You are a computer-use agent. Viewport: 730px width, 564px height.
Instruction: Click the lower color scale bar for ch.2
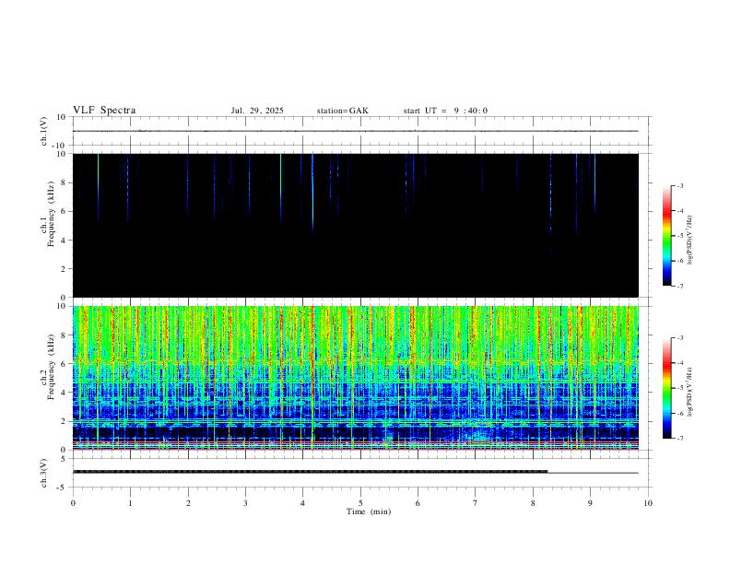coord(666,388)
